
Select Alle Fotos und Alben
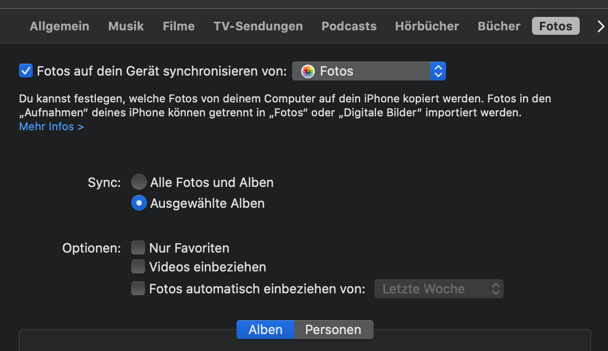(x=139, y=182)
